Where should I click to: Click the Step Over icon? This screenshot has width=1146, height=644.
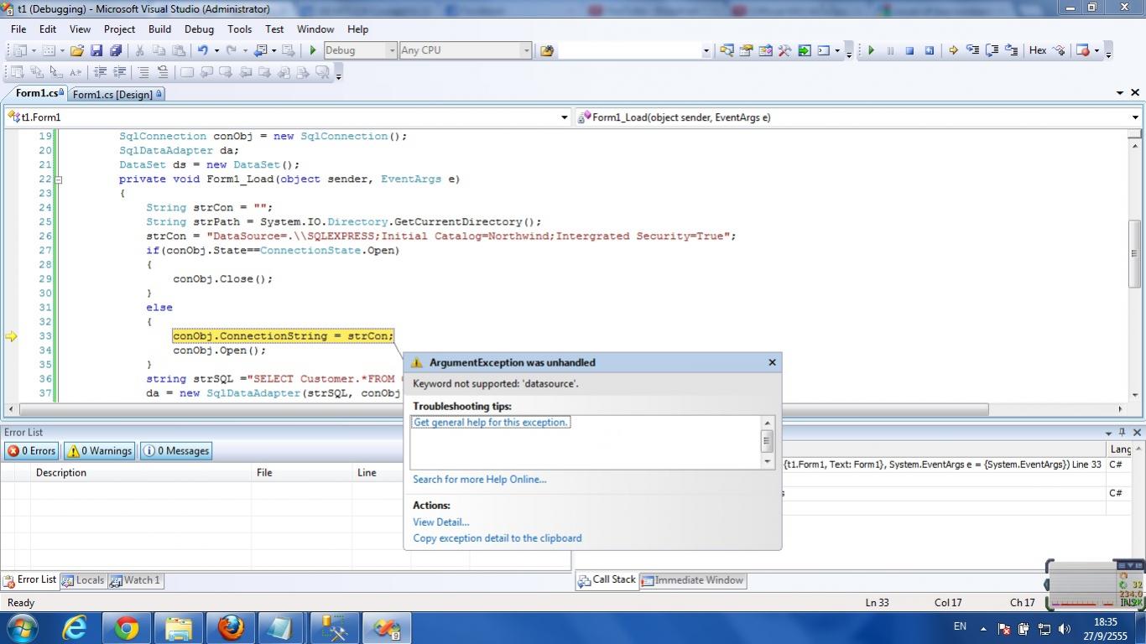[x=992, y=50]
